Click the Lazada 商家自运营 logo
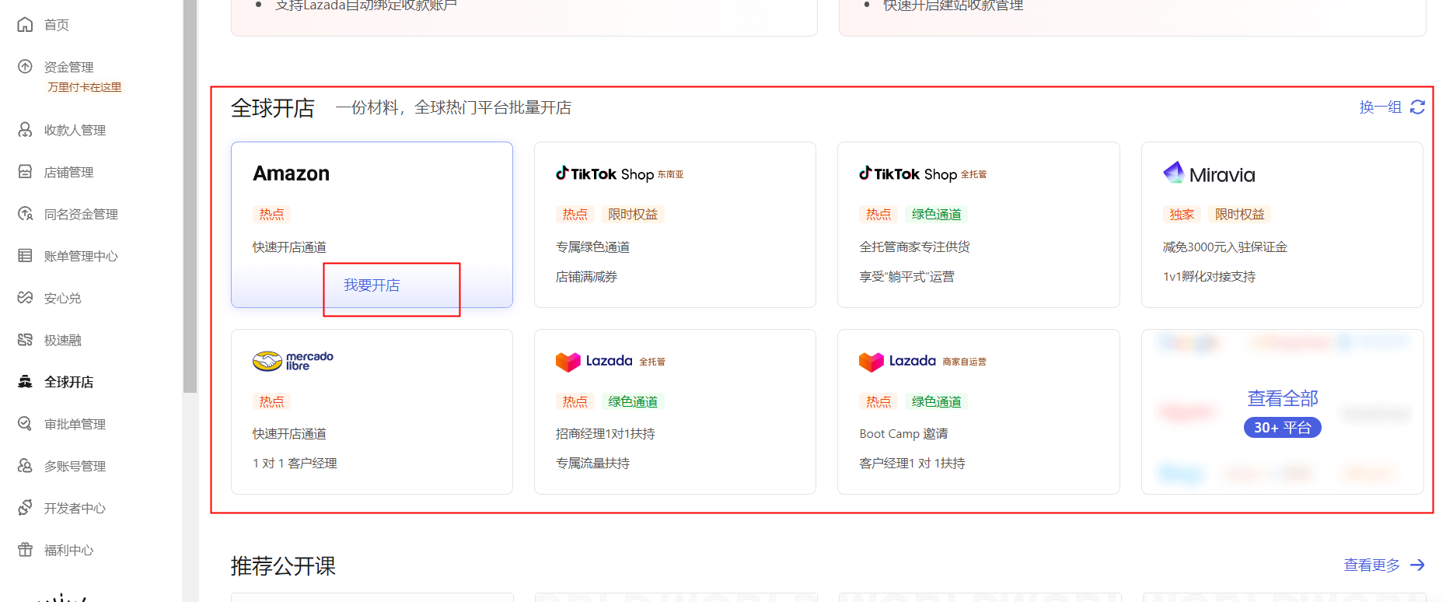1446x602 pixels. pos(923,361)
